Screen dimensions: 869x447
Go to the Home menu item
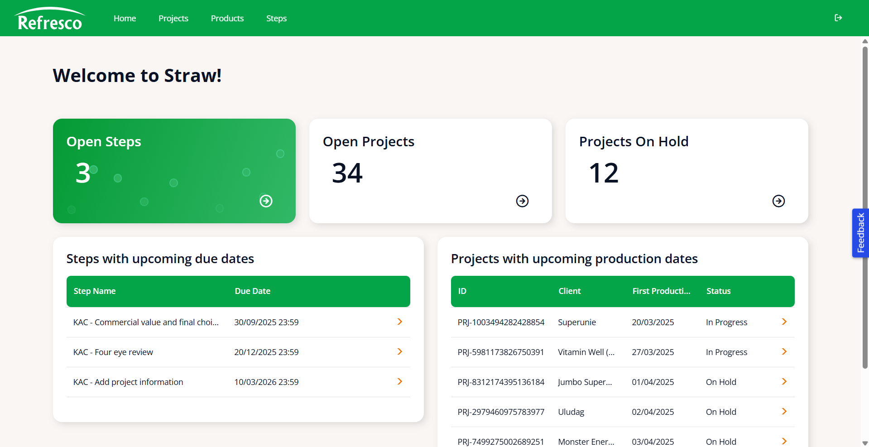[x=125, y=18]
